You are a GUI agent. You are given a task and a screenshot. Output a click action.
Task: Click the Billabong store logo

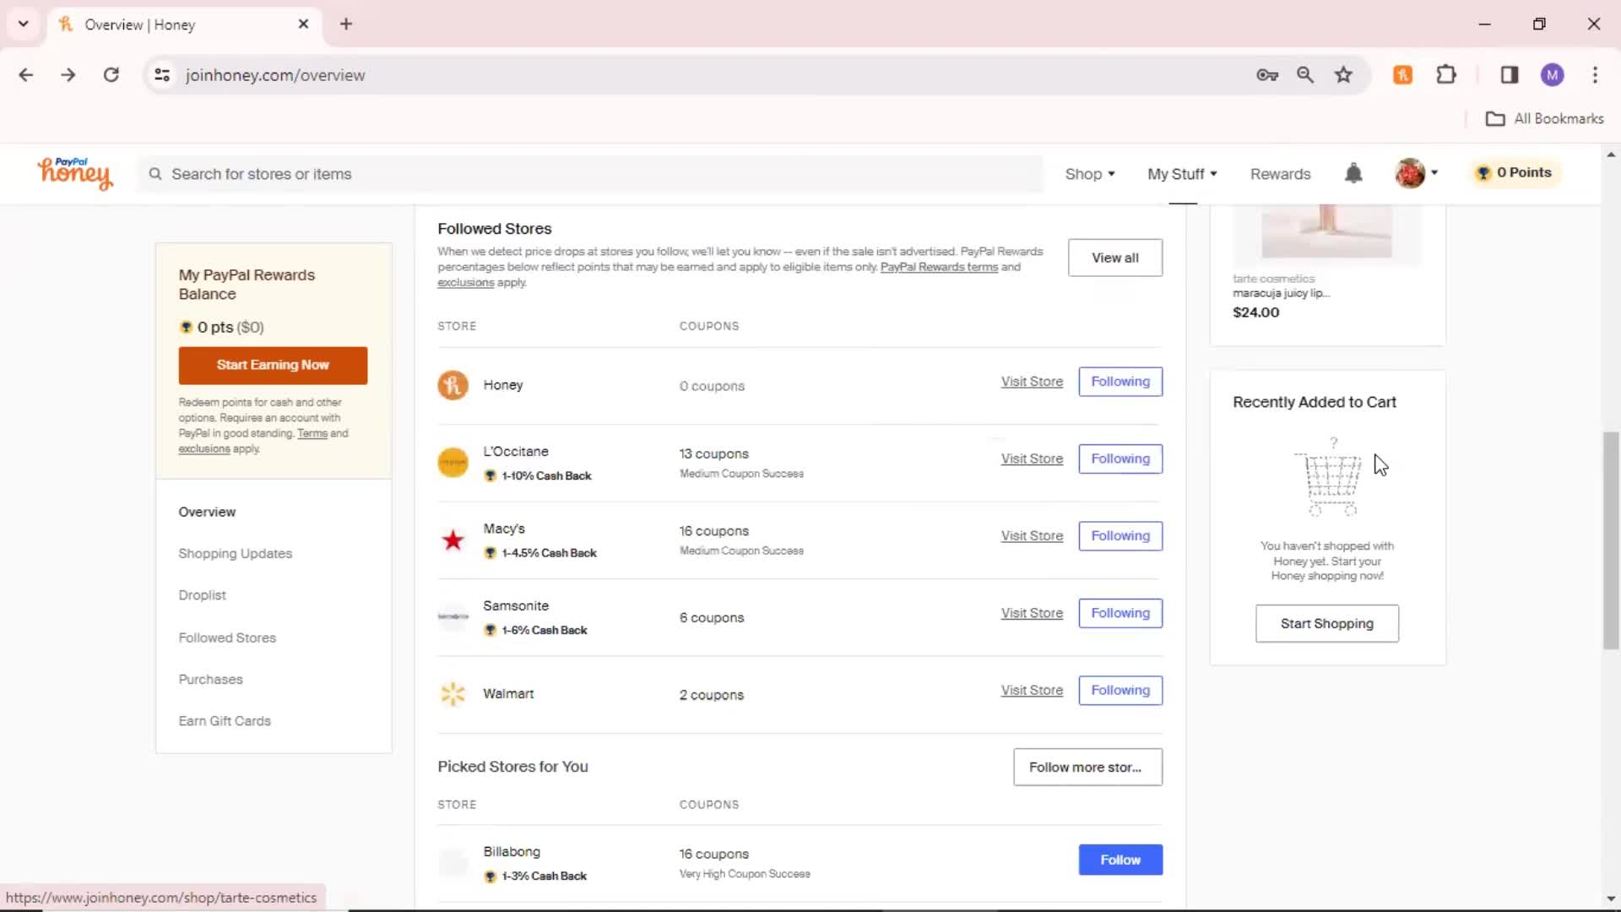453,862
